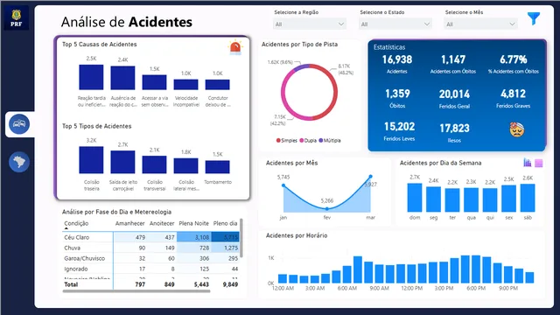Open the Selecione o Mês dropdown

[480, 24]
